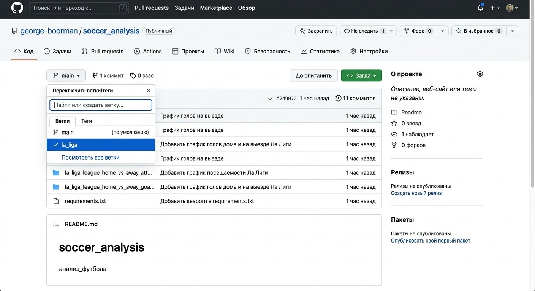Open notifications via the bell icon
The width and height of the screenshot is (535, 291).
pos(480,8)
